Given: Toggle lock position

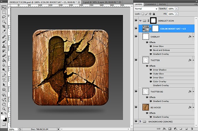Looking at the screenshot, I should click(150, 14).
